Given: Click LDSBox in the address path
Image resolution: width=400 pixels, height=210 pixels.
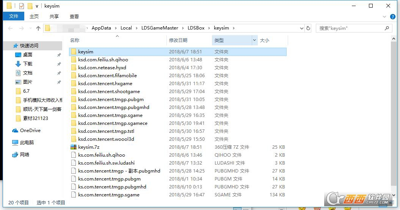Looking at the screenshot, I should pos(196,28).
